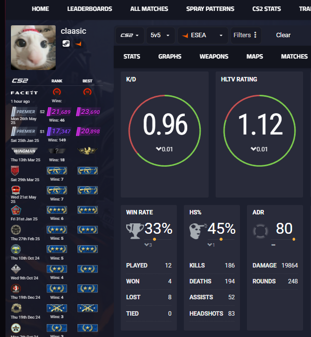Open LEADERBOARDS in the top navigation
This screenshot has height=337, width=311.
tap(89, 9)
